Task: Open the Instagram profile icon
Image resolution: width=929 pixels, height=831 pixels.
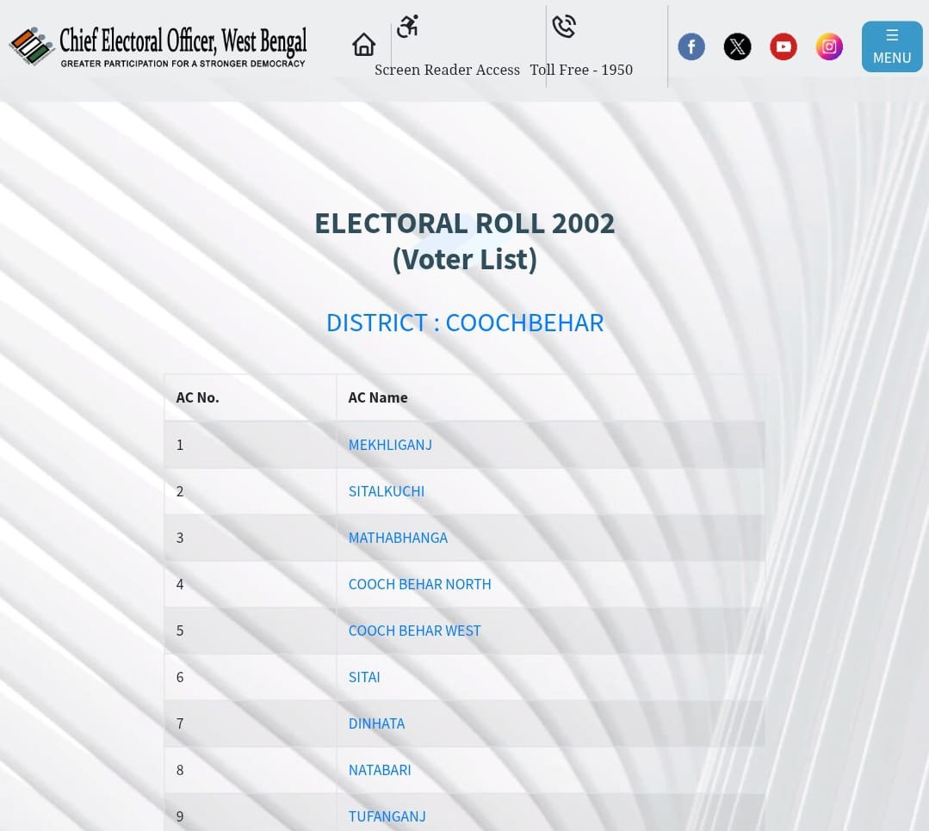Action: point(829,46)
